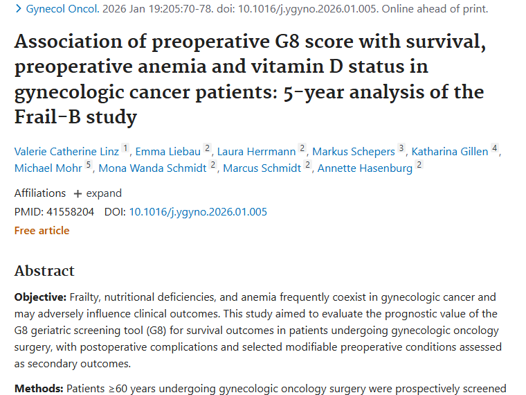Image resolution: width=526 pixels, height=395 pixels.
Task: Click the Free article label
Action: pyautogui.click(x=42, y=231)
